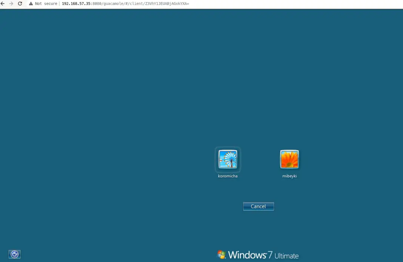The width and height of the screenshot is (403, 262).
Task: Click the browser forward arrow
Action: click(x=11, y=3)
